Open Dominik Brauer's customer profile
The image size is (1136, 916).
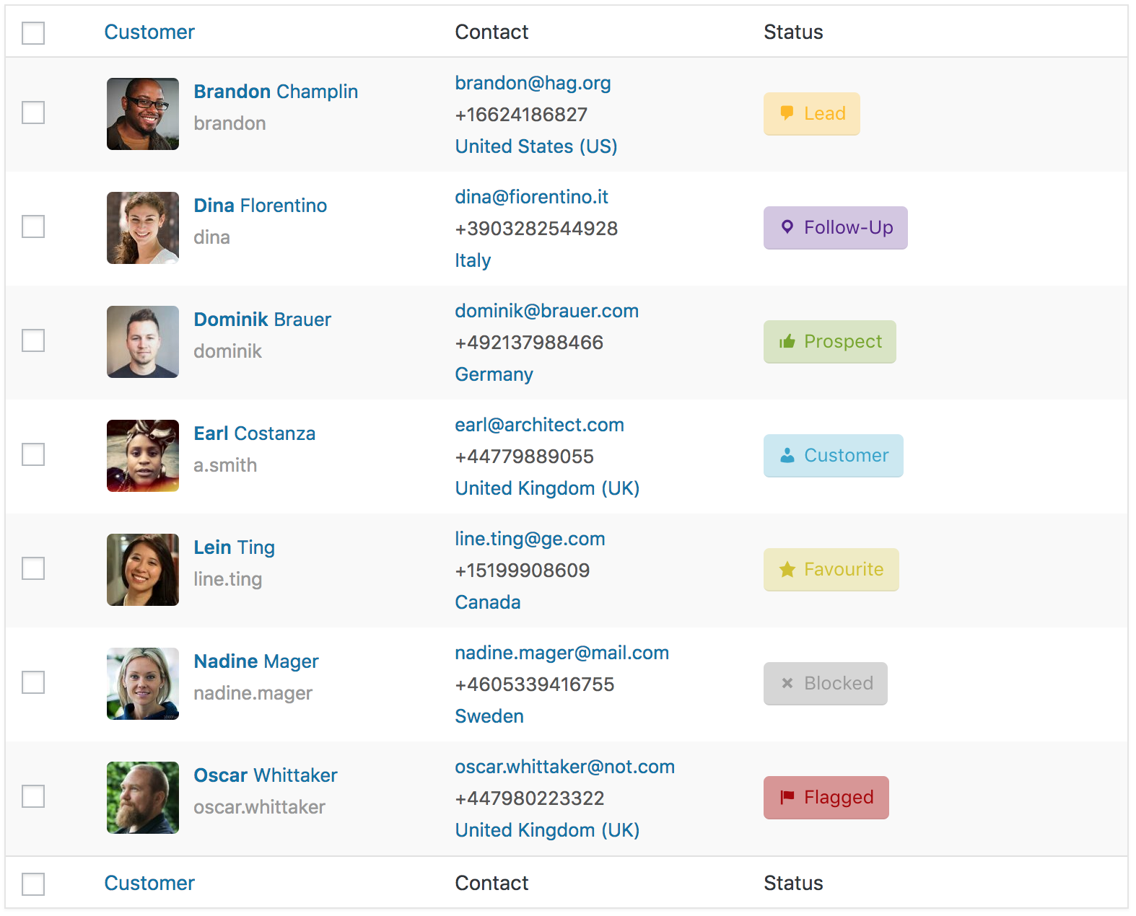click(262, 320)
